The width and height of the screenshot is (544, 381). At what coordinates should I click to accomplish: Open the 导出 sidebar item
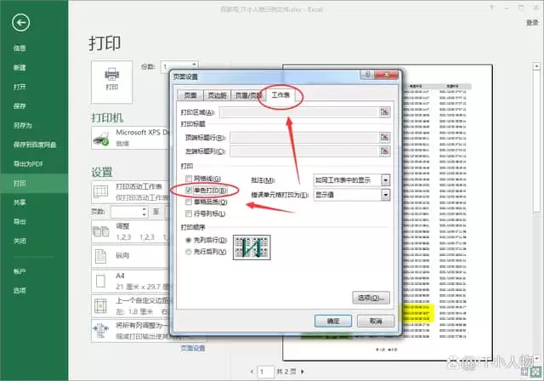coord(20,222)
